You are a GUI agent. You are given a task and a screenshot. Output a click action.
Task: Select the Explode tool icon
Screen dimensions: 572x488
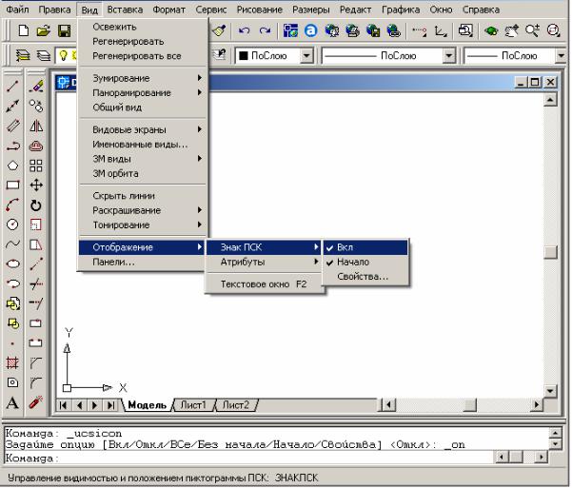point(36,402)
